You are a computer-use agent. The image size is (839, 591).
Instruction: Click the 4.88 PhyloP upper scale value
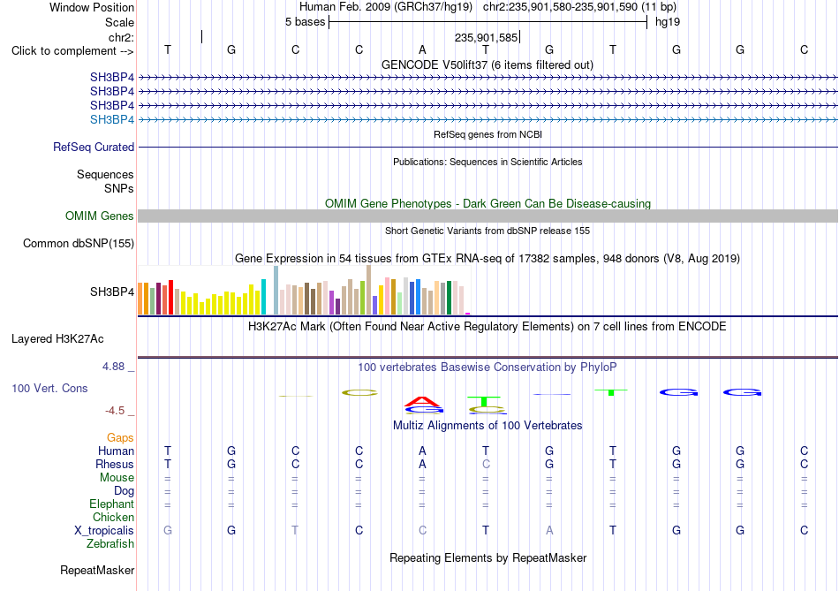click(x=113, y=366)
